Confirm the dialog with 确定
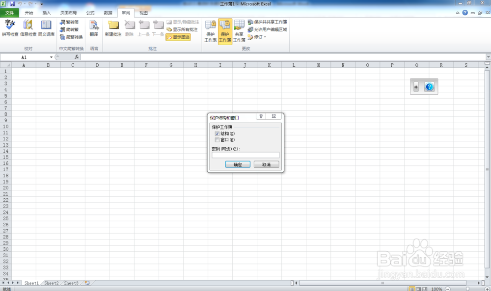This screenshot has width=491, height=291. [238, 164]
